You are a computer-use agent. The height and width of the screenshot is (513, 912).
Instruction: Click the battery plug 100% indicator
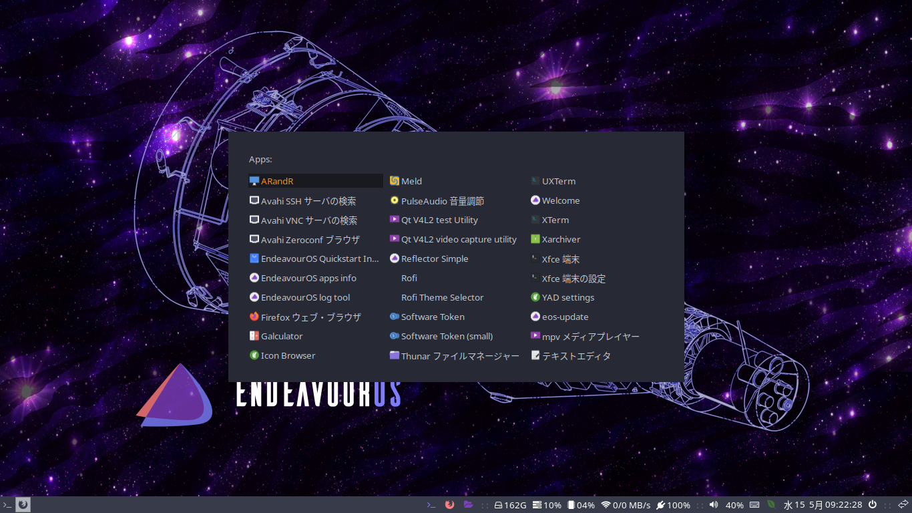pyautogui.click(x=673, y=505)
